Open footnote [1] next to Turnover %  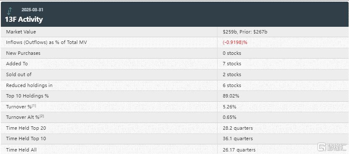point(34,105)
